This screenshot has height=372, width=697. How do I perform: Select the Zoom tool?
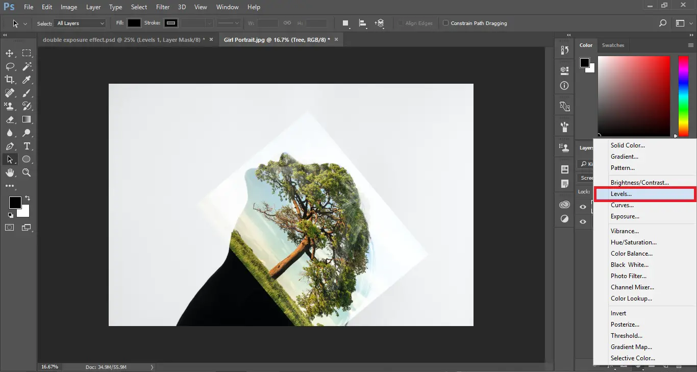coord(27,172)
